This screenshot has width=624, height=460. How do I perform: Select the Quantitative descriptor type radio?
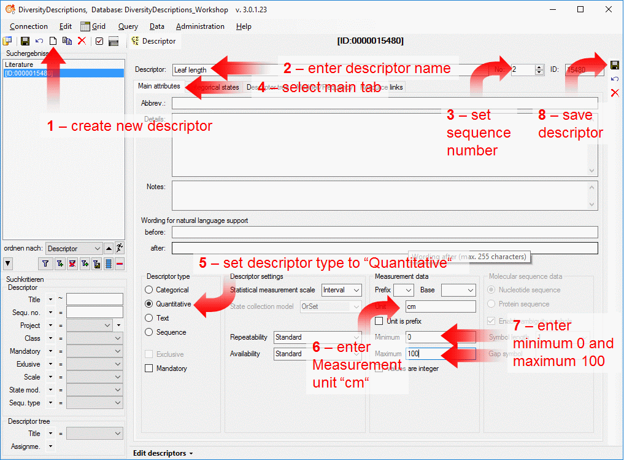coord(149,304)
